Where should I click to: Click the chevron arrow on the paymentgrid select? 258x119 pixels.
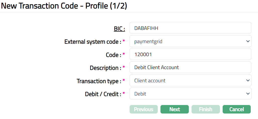click(x=248, y=41)
